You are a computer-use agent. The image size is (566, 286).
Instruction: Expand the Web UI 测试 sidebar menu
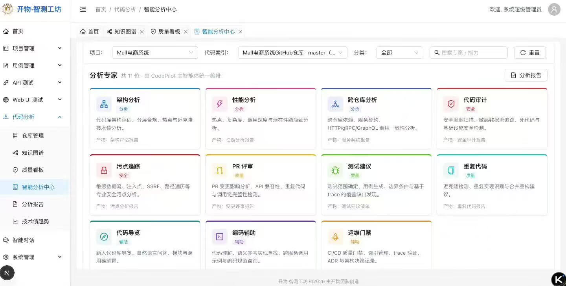[35, 100]
